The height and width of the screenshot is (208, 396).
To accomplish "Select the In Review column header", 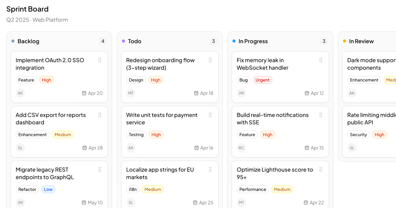I will [361, 41].
